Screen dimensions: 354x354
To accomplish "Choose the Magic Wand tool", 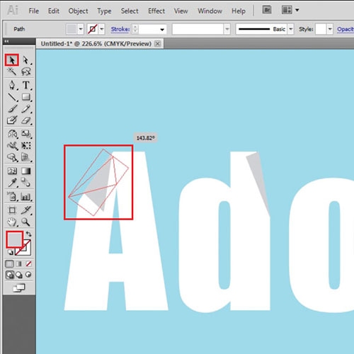I will [x=11, y=72].
